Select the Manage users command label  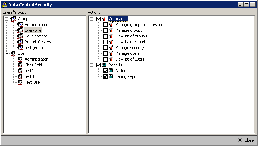[127, 53]
